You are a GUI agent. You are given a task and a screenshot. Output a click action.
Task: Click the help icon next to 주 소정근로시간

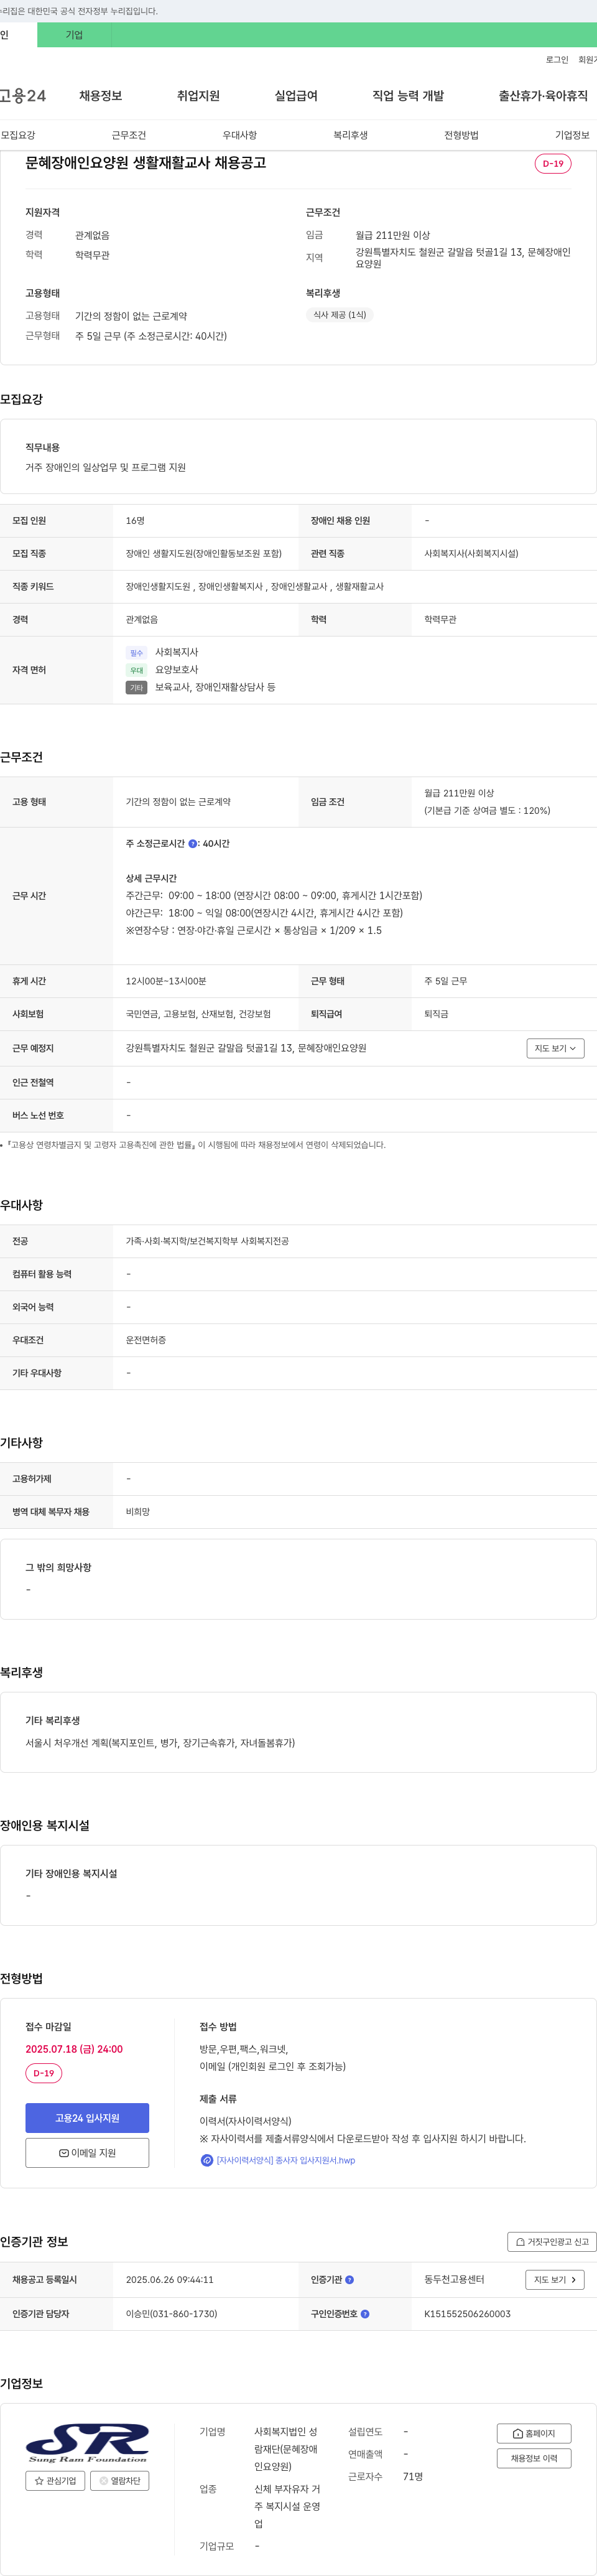click(193, 844)
